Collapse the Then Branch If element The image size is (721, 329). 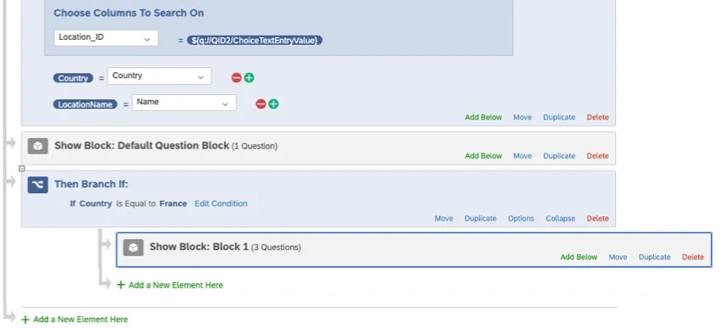(x=560, y=218)
